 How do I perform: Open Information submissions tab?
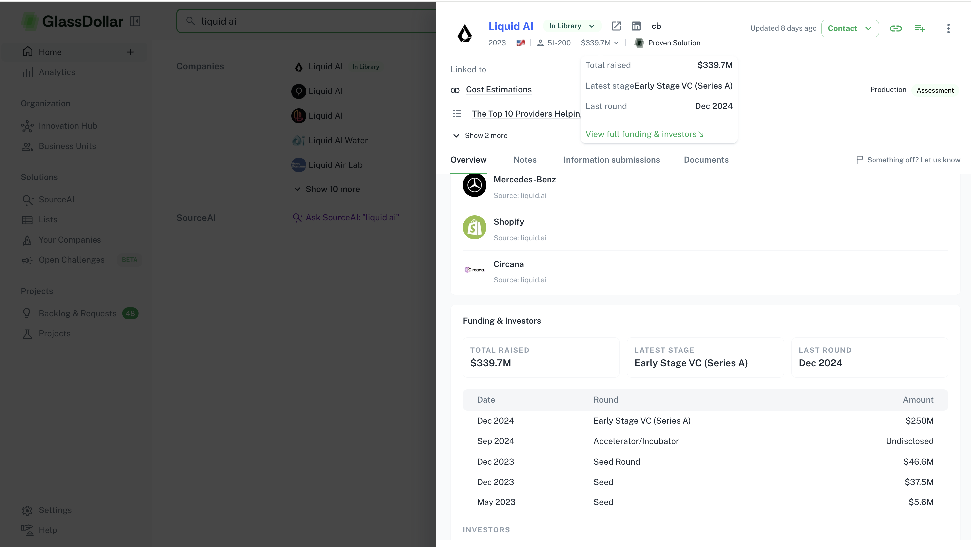(x=611, y=160)
